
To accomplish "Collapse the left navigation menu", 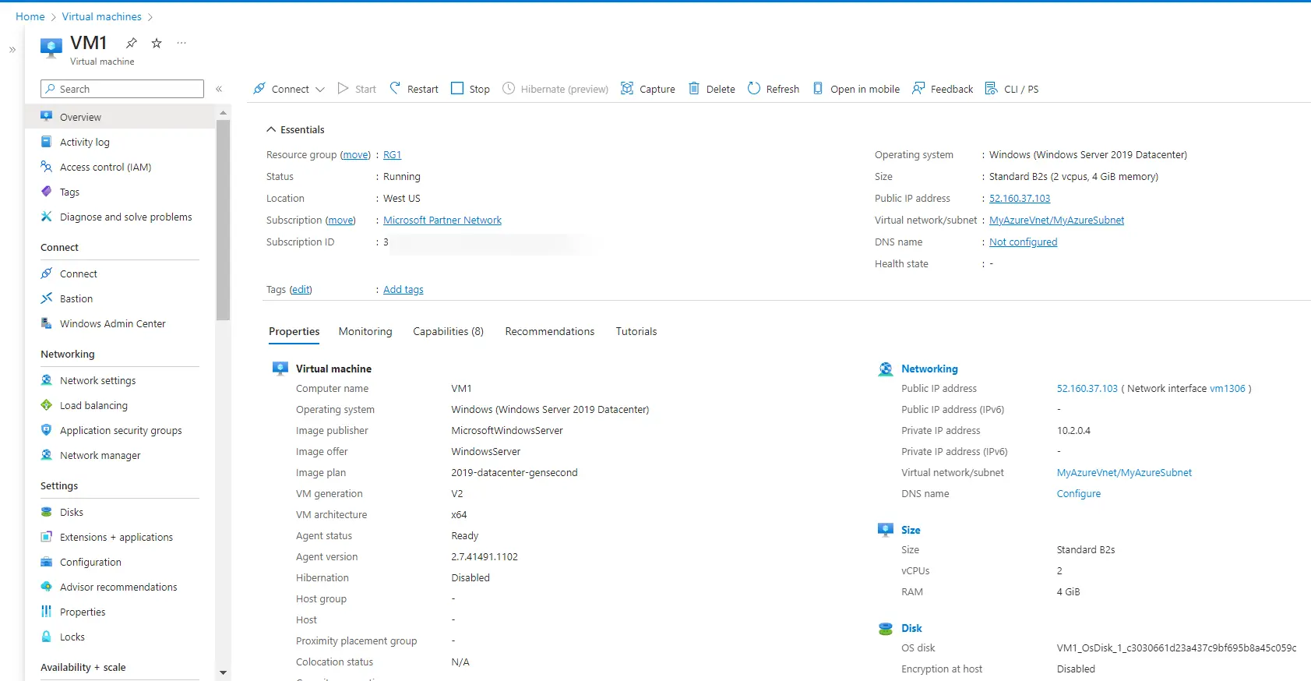I will 219,89.
